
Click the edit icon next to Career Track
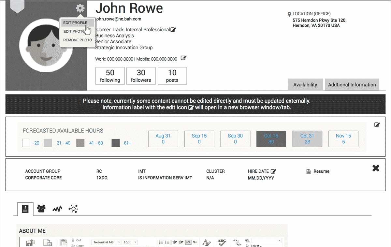coord(173,30)
